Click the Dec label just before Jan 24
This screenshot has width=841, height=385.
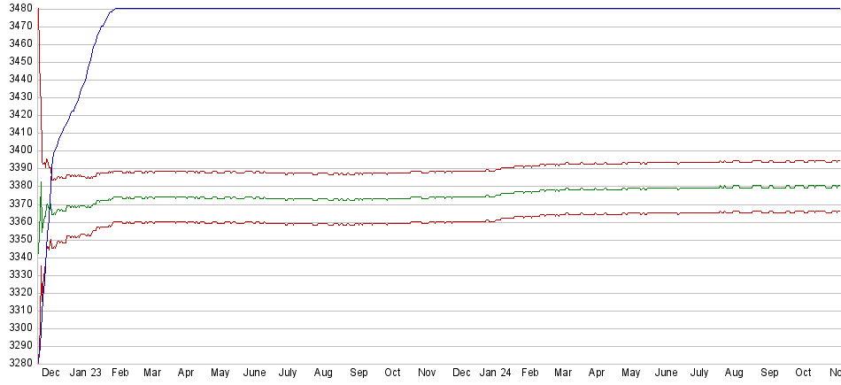[461, 373]
